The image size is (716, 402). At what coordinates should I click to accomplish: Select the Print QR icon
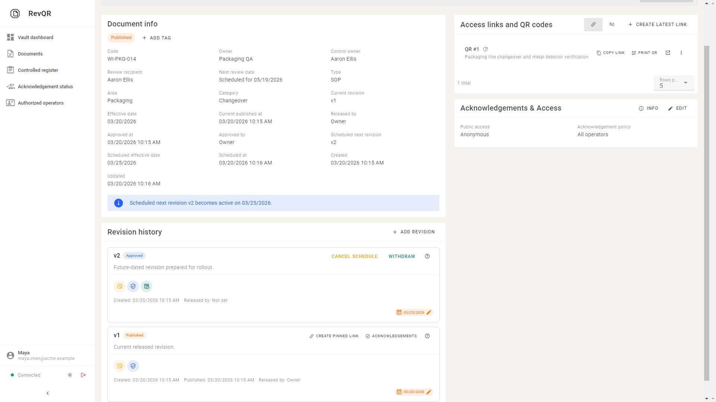[x=644, y=52]
